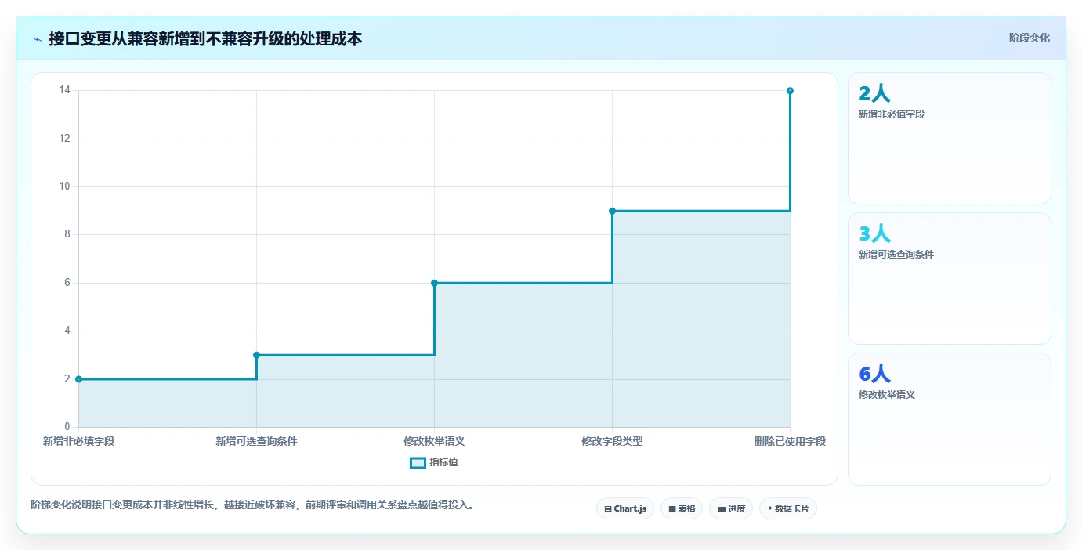
Task: Click the data point at value 9
Action: 612,211
